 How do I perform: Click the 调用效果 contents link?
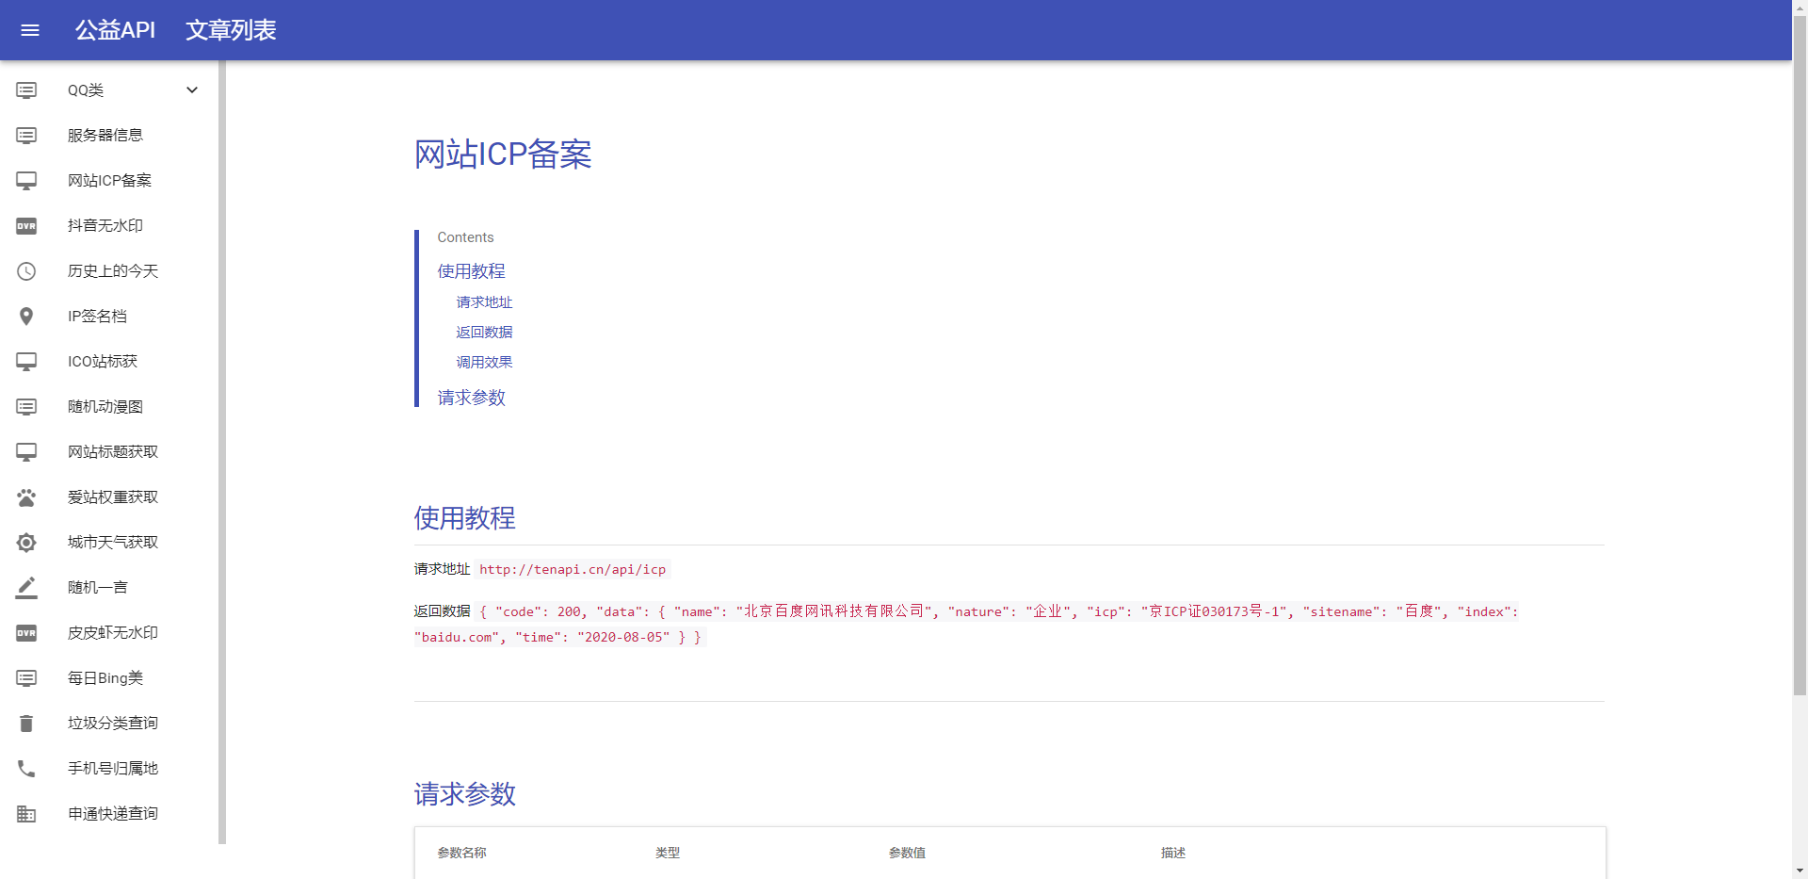click(483, 362)
